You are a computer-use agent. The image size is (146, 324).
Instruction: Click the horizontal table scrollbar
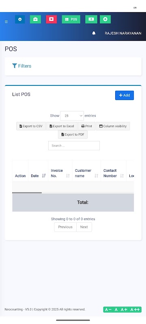[27, 193]
